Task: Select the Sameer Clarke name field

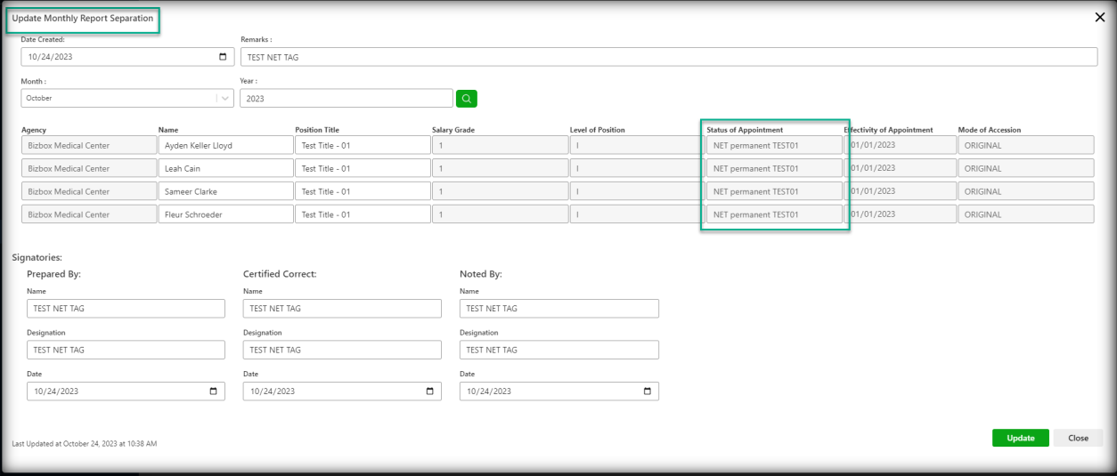Action: pyautogui.click(x=225, y=191)
